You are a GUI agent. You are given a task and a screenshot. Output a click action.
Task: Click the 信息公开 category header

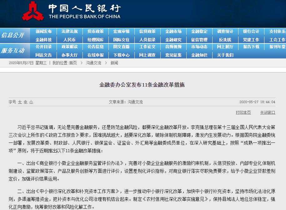coord(13,35)
